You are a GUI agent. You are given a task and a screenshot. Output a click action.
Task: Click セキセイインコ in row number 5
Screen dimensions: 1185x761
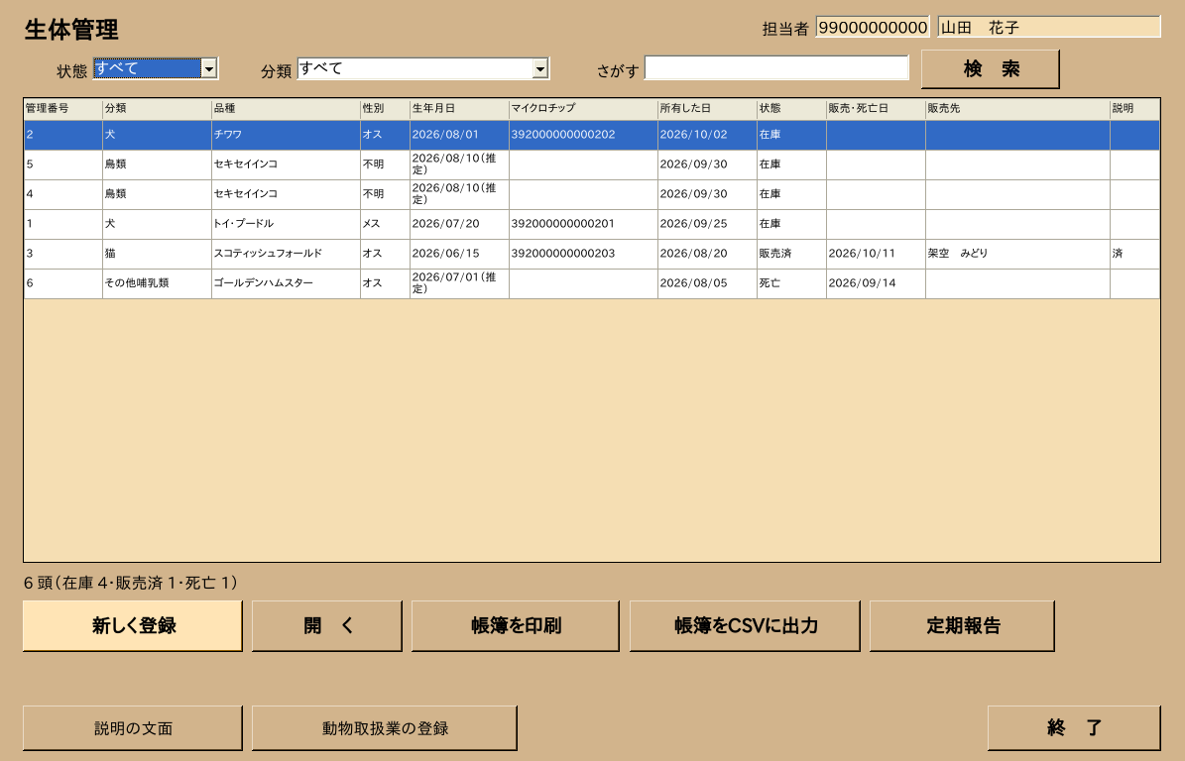coord(286,164)
